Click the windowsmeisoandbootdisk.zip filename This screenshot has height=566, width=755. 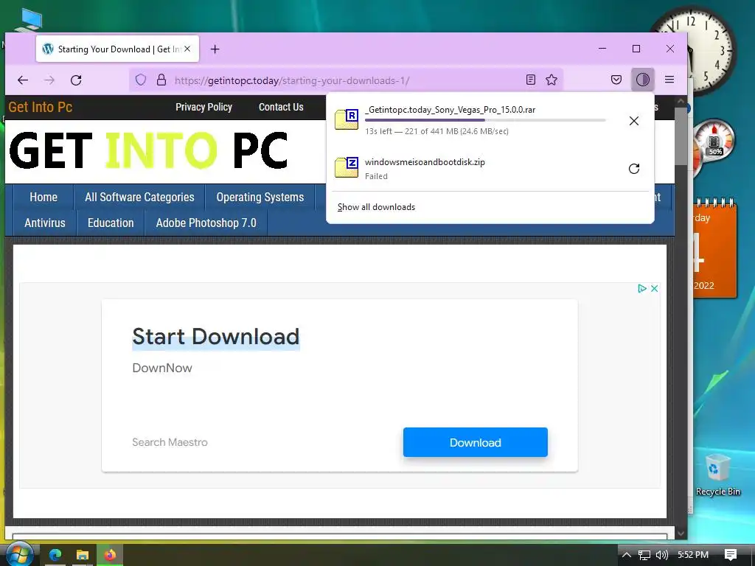[x=425, y=162]
